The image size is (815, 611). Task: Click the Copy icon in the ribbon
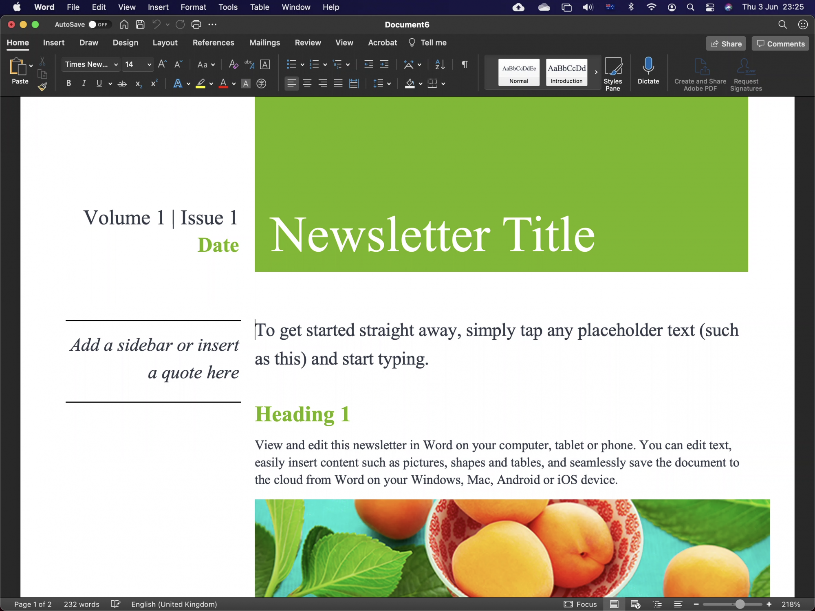(x=42, y=74)
